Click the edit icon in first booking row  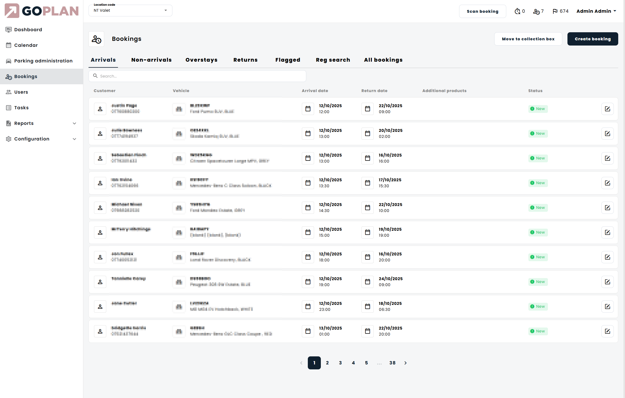607,109
